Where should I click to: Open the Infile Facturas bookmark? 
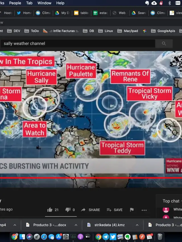pos(61,31)
